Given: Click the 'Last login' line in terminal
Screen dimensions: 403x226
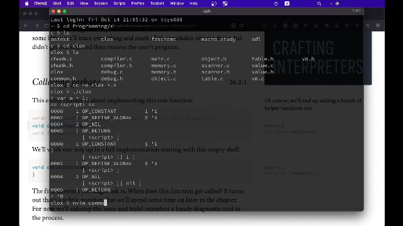Looking at the screenshot, I should [116, 19].
